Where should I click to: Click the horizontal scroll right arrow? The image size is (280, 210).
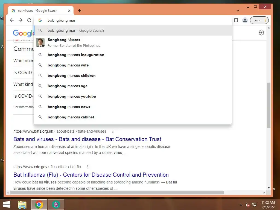tap(264, 192)
